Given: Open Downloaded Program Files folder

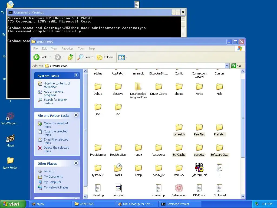Looking at the screenshot, I should 138,90.
